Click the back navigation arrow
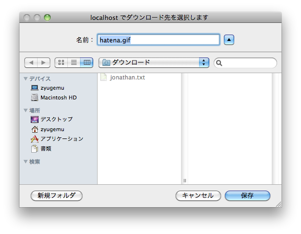Screen dimensions: 301x234 (31, 62)
